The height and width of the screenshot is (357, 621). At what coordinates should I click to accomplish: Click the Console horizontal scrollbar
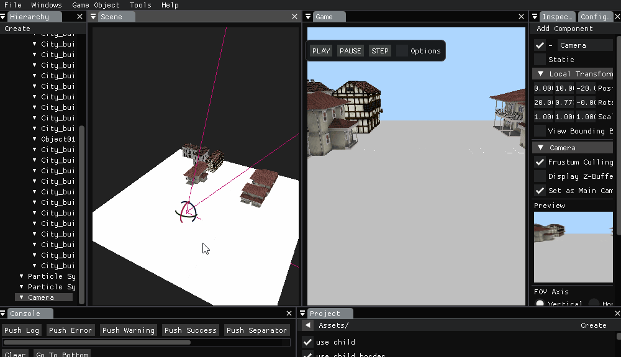tap(97, 342)
